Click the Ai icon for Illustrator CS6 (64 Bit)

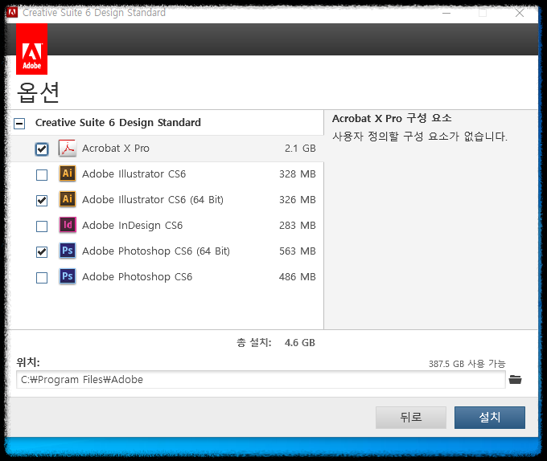(x=68, y=199)
